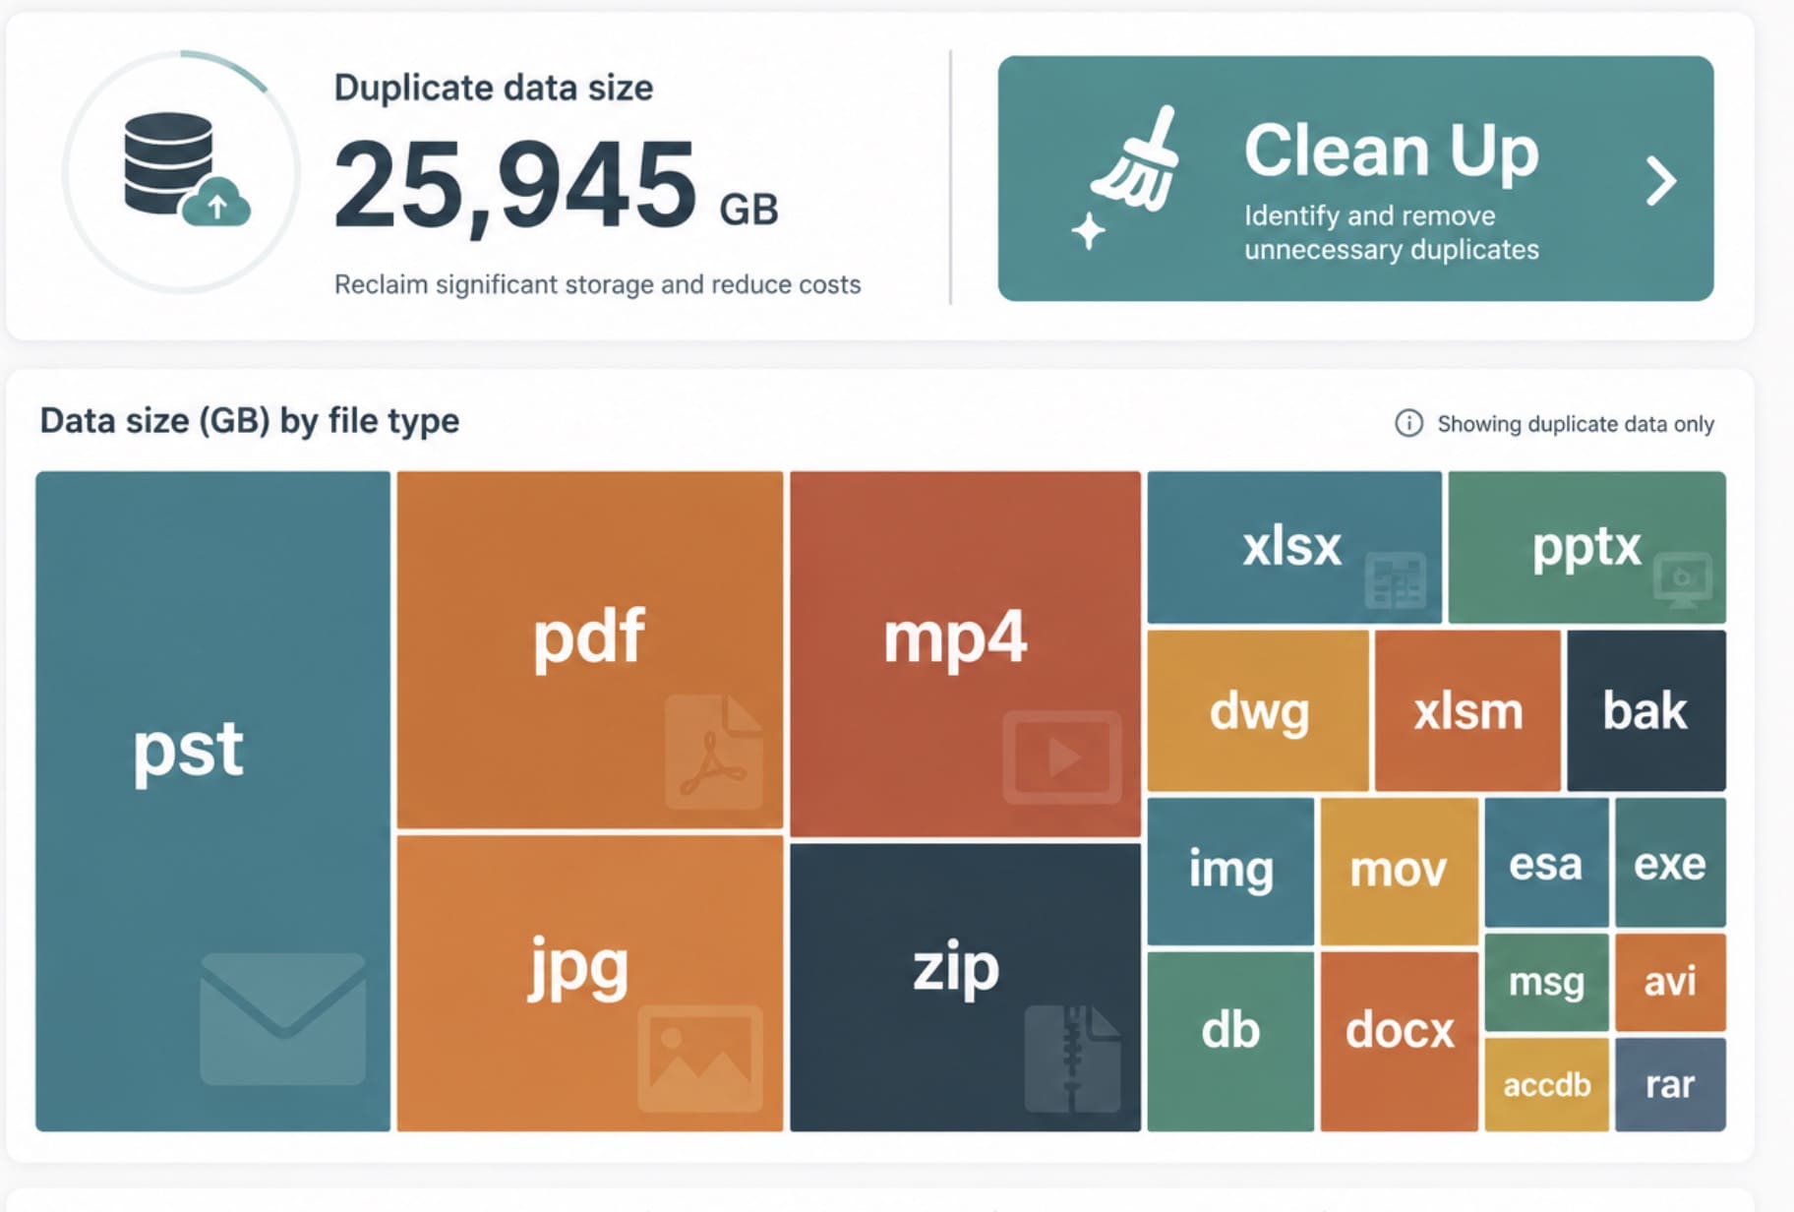Click the zipped file icon
The height and width of the screenshot is (1212, 1794).
coord(1072,1059)
